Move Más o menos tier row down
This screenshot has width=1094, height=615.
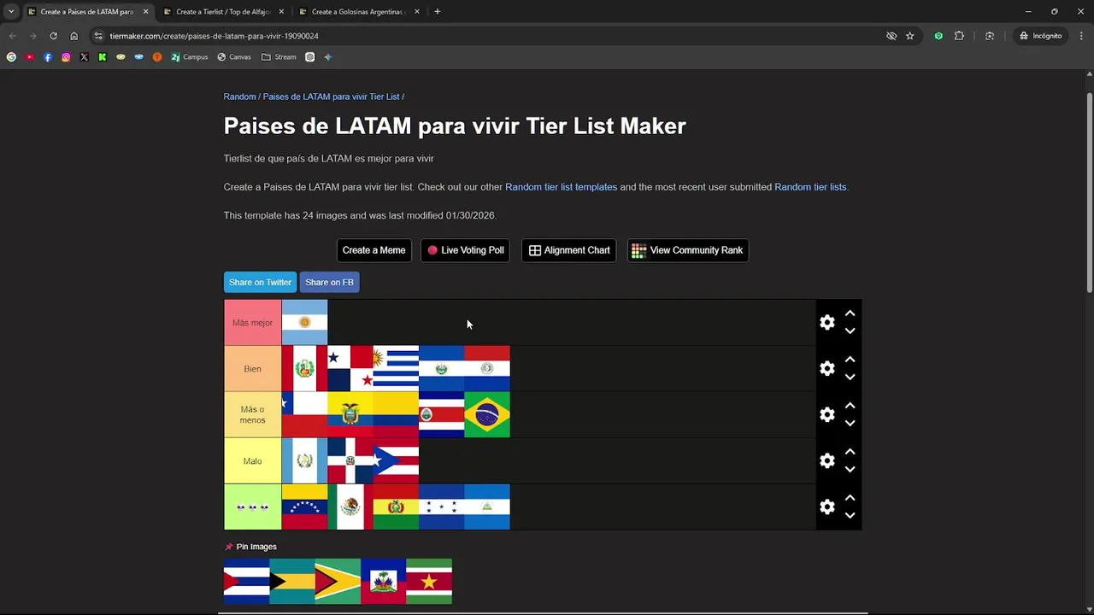(x=850, y=424)
